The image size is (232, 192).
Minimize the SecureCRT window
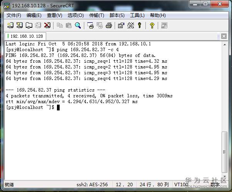(x=195, y=4)
